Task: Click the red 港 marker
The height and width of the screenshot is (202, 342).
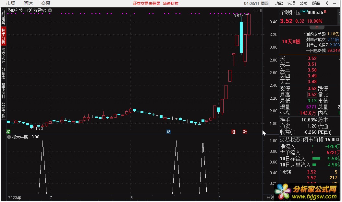Action: [233, 131]
